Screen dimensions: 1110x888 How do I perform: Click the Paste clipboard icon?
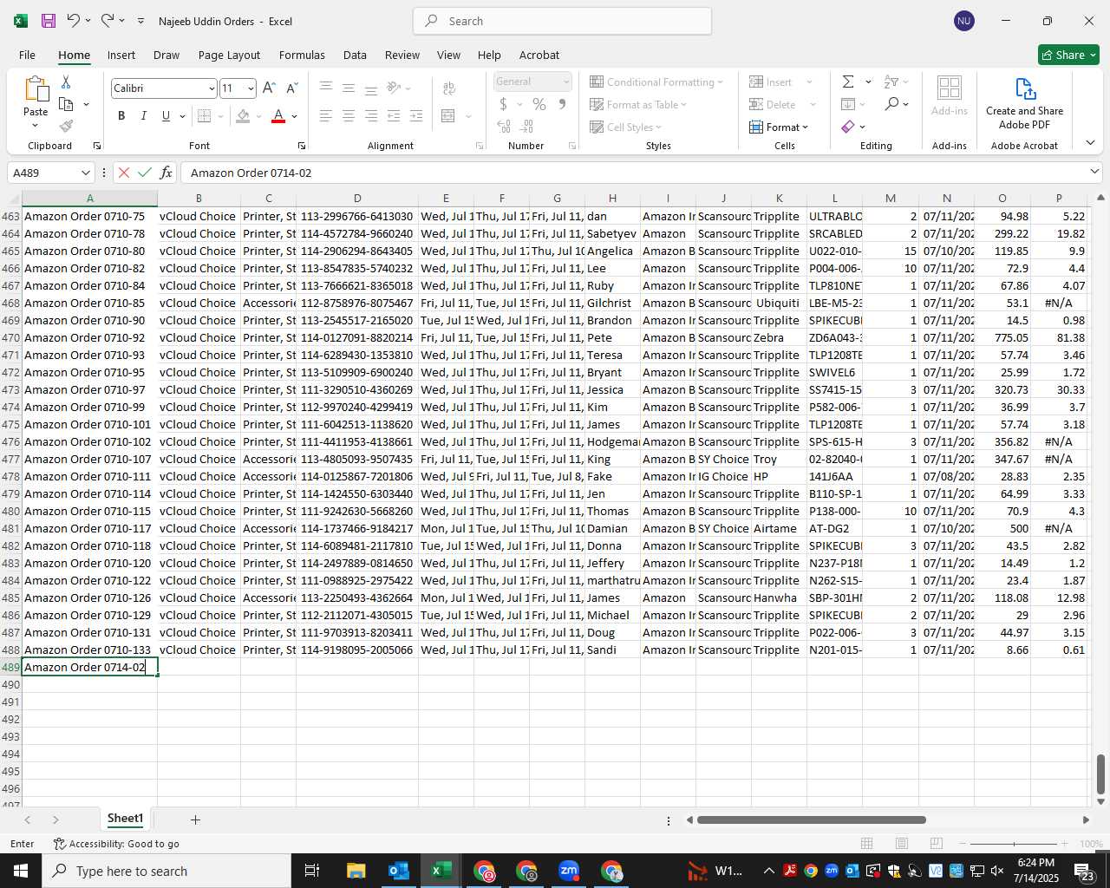[36, 90]
